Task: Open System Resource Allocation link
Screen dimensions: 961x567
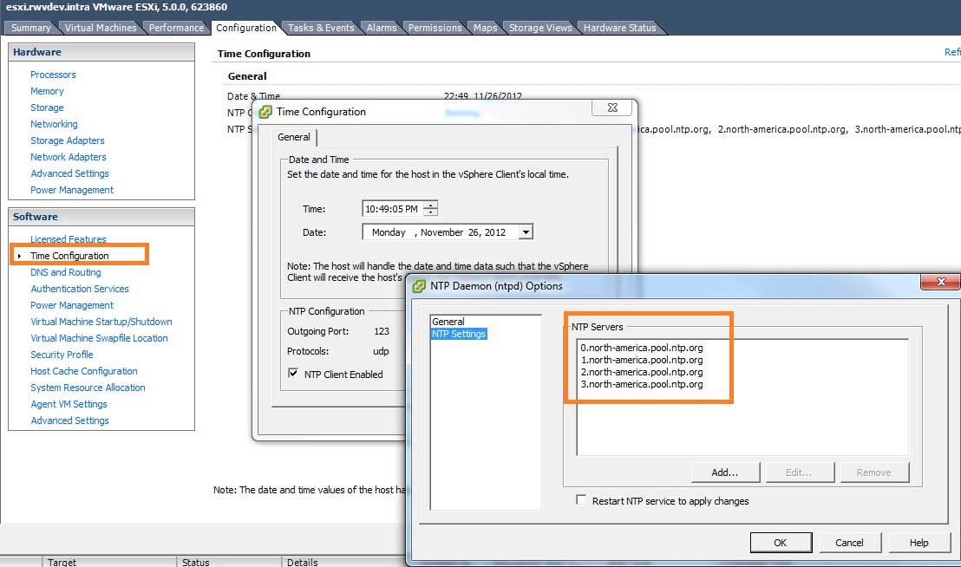Action: point(88,388)
